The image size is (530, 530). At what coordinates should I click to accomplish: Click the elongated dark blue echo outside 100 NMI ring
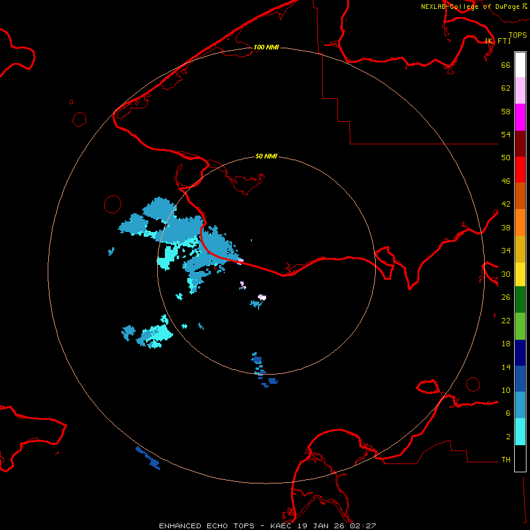point(148,458)
